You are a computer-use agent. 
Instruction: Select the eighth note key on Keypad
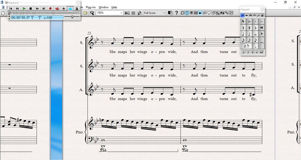256,40
